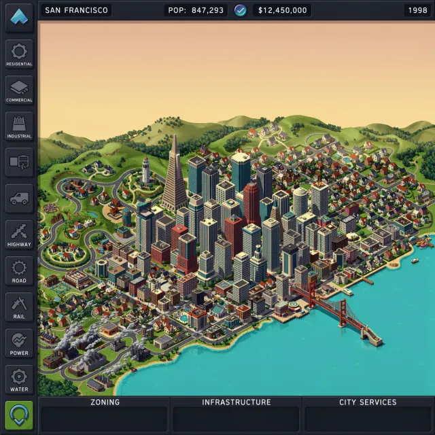Click the empty Infrastructure panel box
The image size is (435, 435).
coord(236,419)
